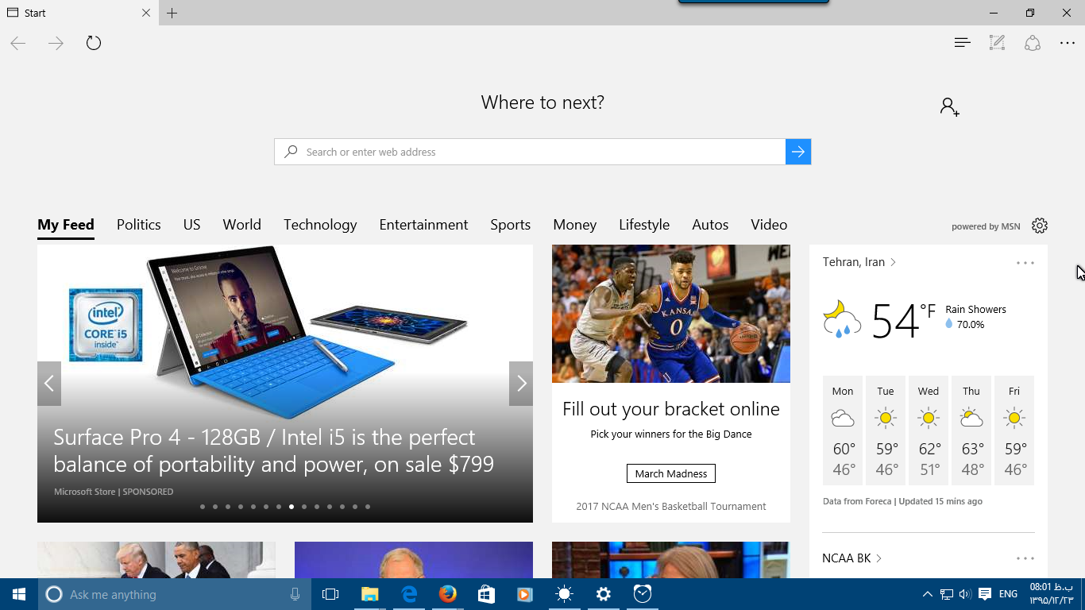Open Action Center notification icon

(x=985, y=594)
